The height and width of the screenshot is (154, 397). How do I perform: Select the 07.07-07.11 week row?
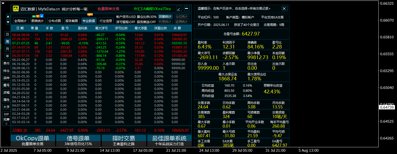click(101, 51)
